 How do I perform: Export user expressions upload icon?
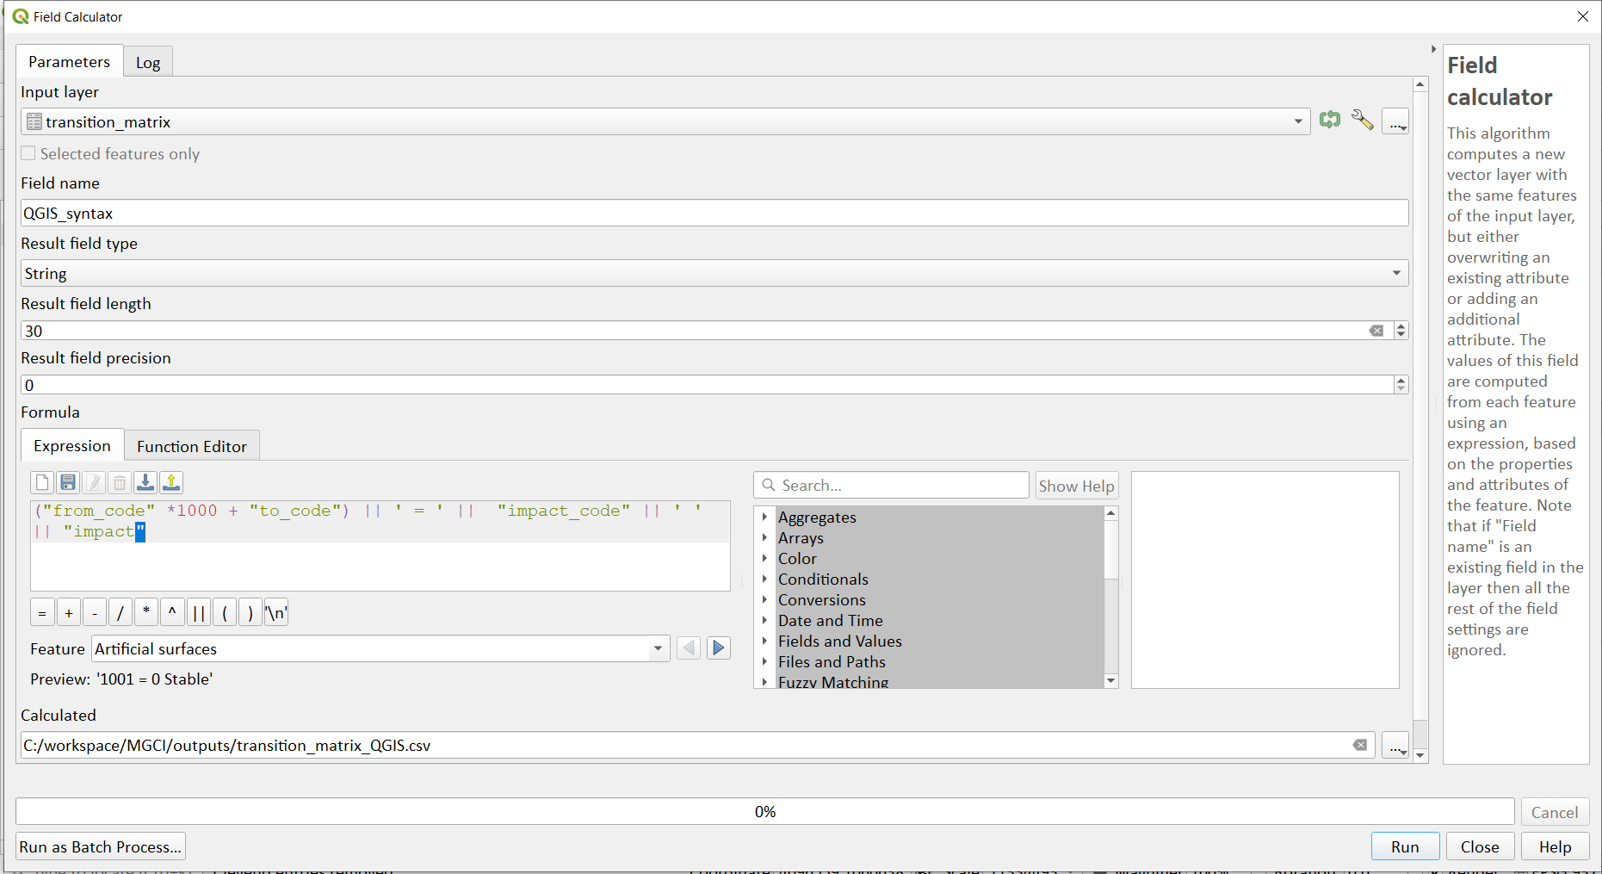pyautogui.click(x=171, y=482)
